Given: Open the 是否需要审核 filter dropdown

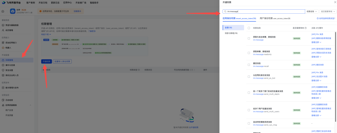Looking at the screenshot, I should coord(328,11).
